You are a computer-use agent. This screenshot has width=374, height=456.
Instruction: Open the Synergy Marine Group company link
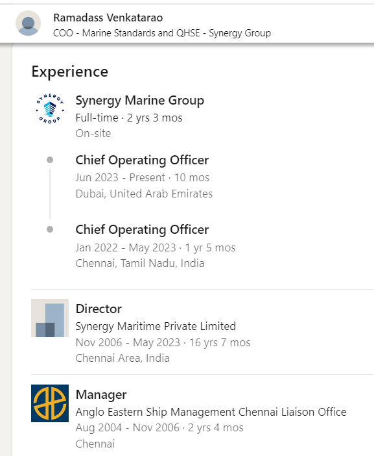[139, 100]
